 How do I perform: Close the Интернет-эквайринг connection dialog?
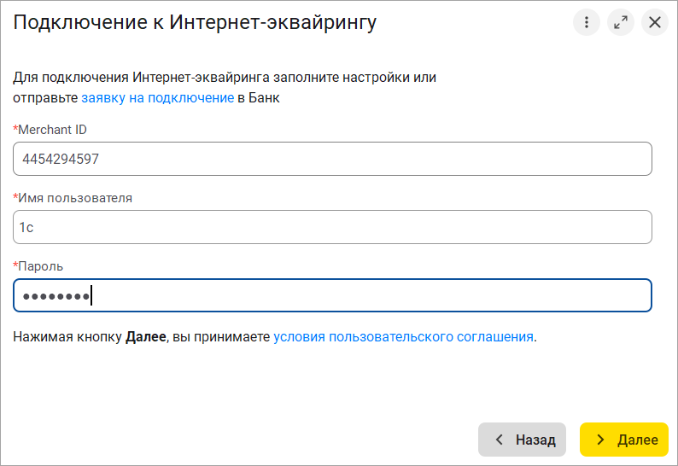click(x=655, y=22)
